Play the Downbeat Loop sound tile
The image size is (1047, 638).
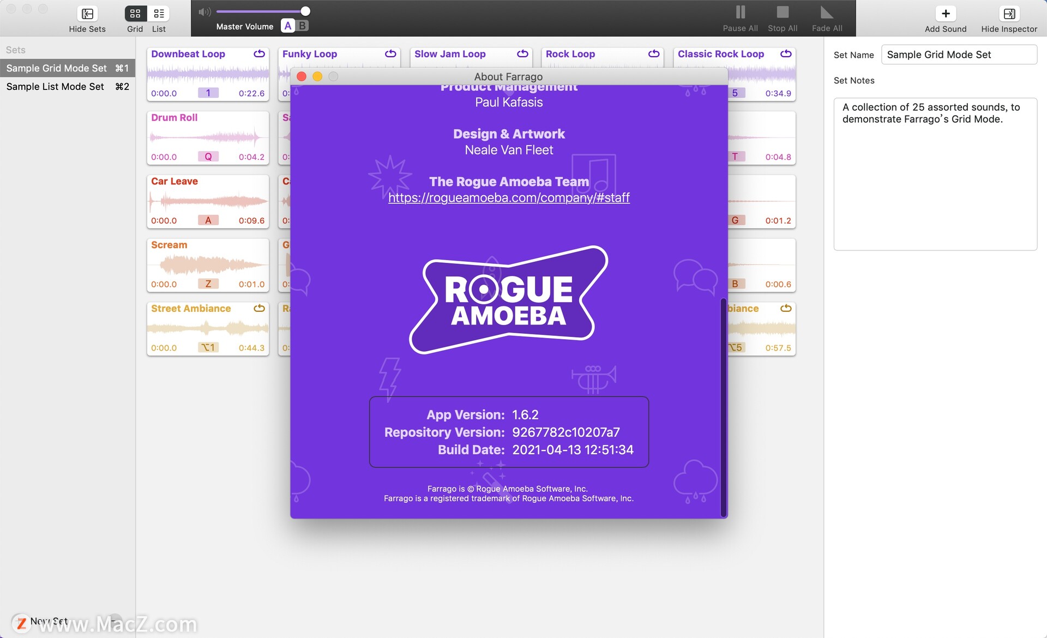click(208, 74)
